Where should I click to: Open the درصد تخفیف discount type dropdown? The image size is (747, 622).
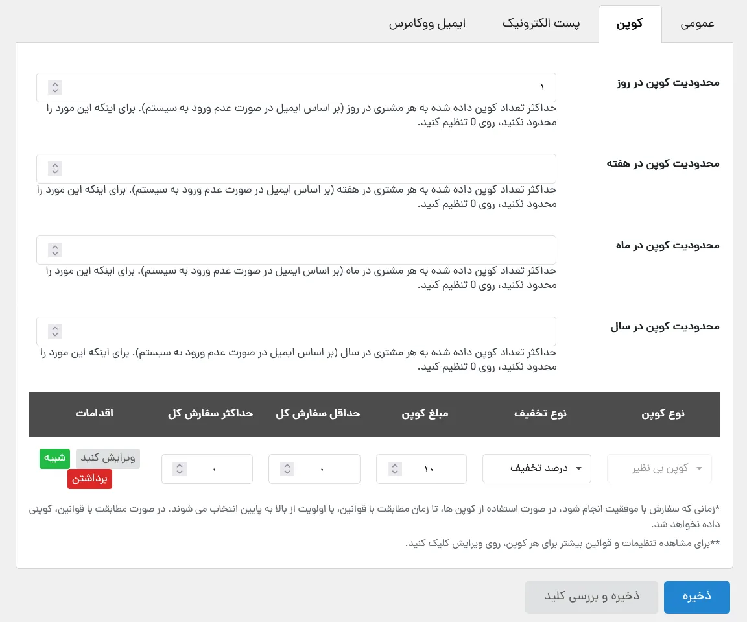coord(537,468)
